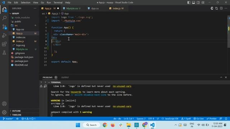Click the Explorer more actions ellipsis
230x129 pixels.
pyautogui.click(x=35, y=8)
